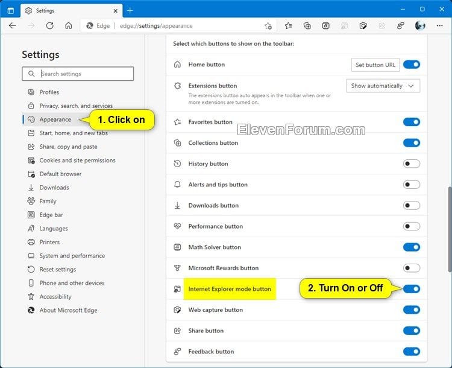
Task: Click the Feedback toolbar icon
Action: pos(400,26)
